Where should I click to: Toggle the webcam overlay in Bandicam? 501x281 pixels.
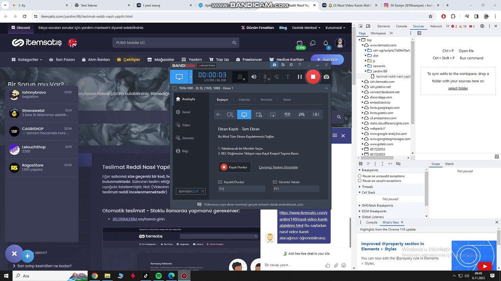[241, 77]
